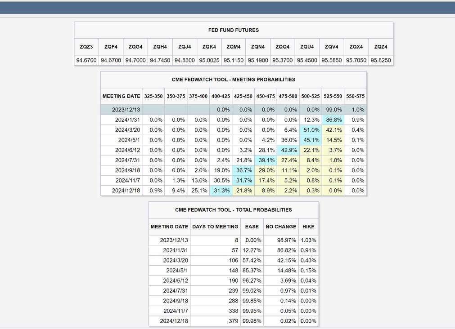This screenshot has width=455, height=329.
Task: Select the ZQH4 contract header
Action: [160, 47]
